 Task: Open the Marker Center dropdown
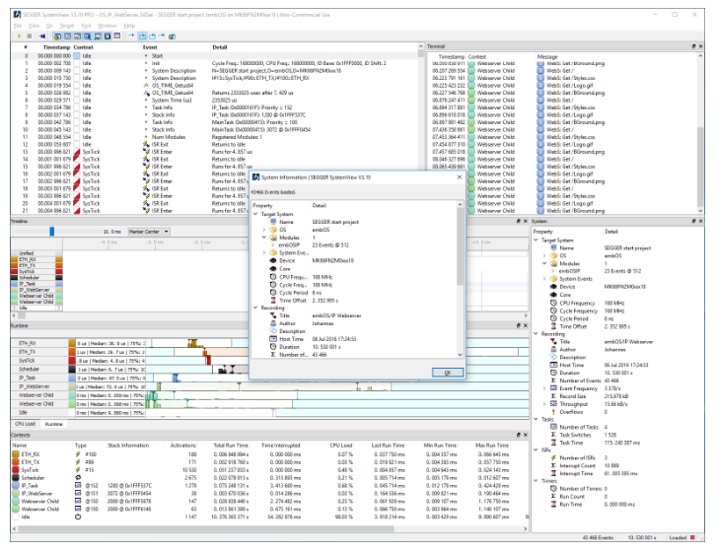click(x=149, y=232)
